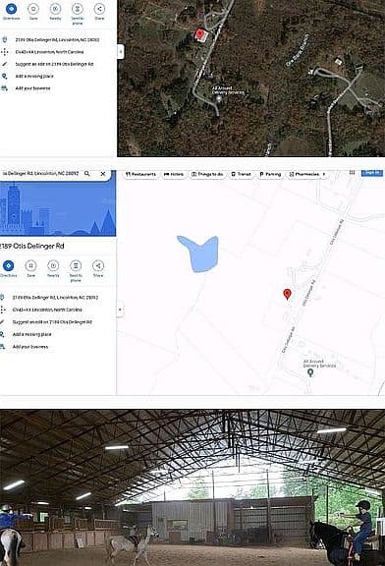Select the Things to do chip

click(207, 174)
